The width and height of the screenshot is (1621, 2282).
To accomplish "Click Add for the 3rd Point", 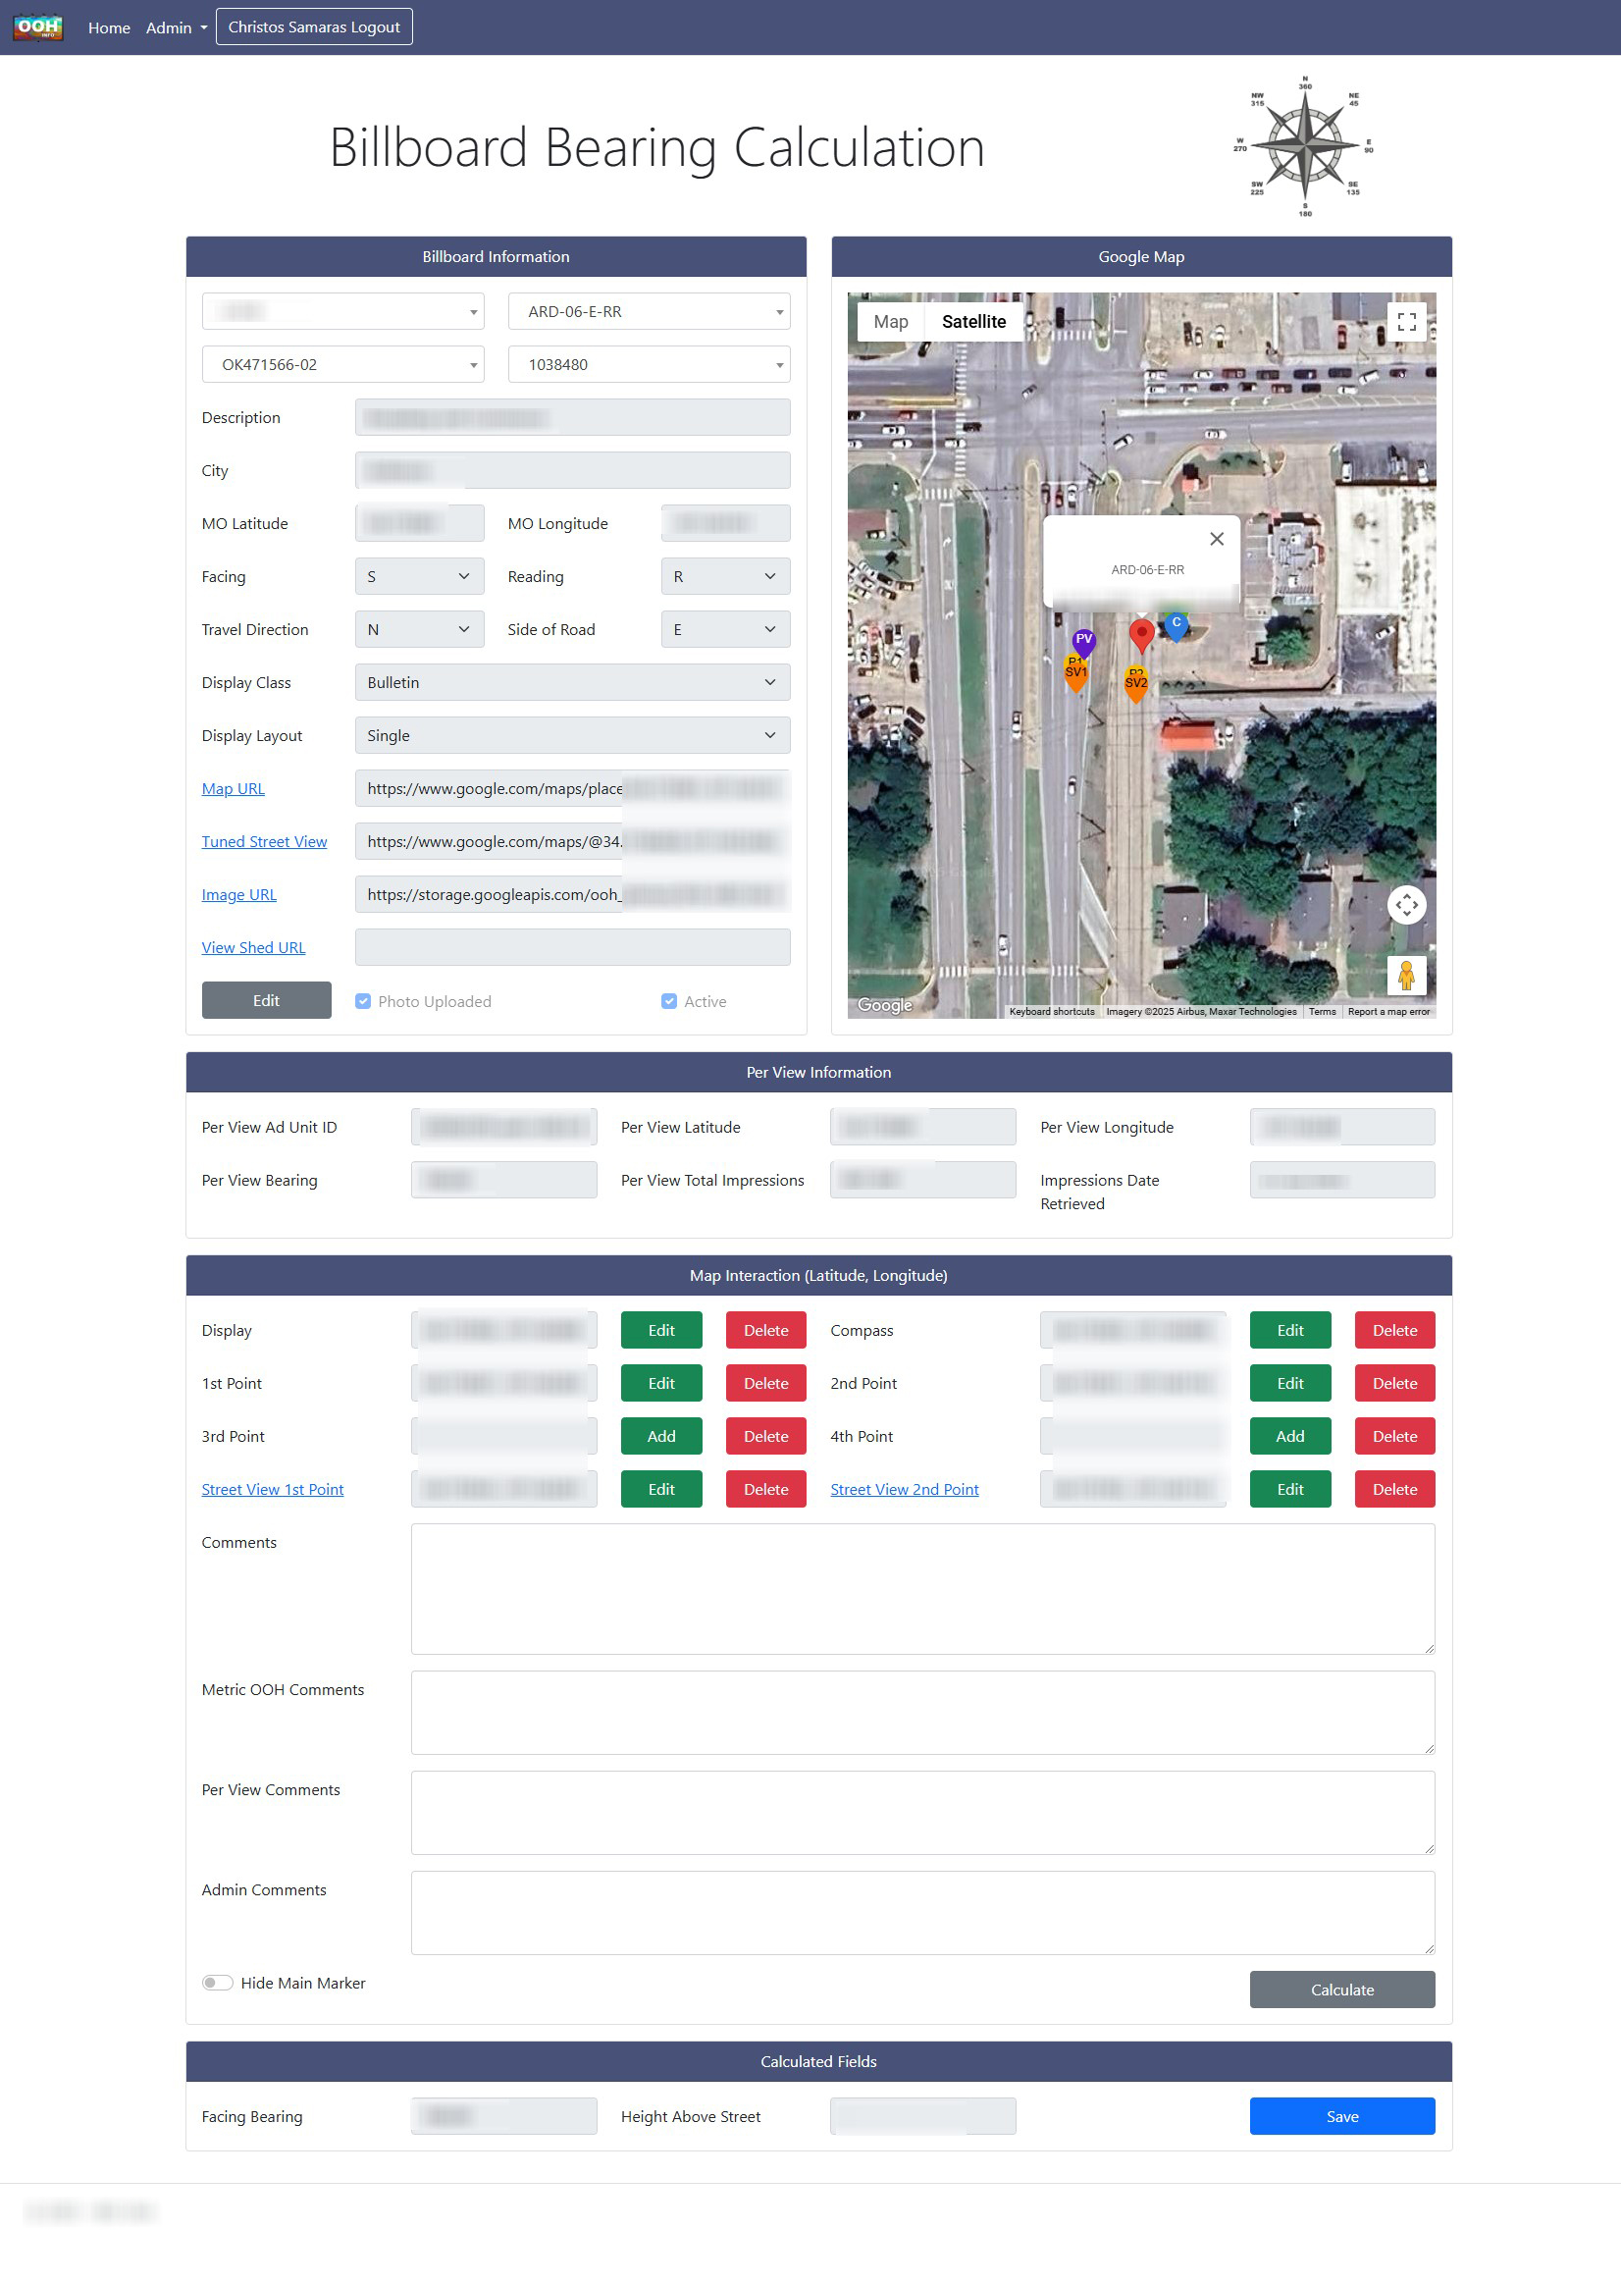I will pyautogui.click(x=660, y=1436).
